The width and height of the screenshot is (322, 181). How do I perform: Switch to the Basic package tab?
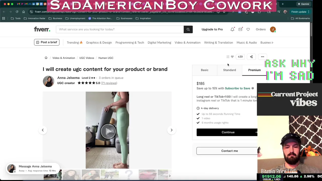(205, 70)
